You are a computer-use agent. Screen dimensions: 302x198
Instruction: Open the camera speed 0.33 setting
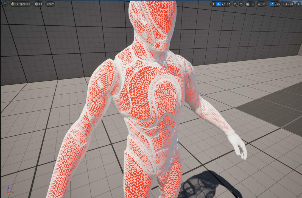(288, 4)
